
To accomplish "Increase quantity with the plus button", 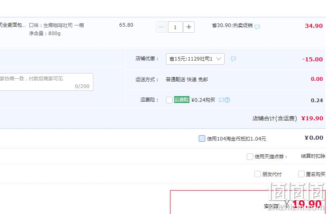I will click(x=189, y=27).
